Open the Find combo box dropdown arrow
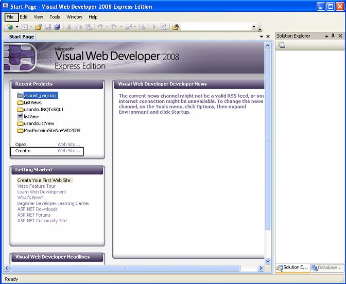The image size is (346, 284). (x=254, y=27)
